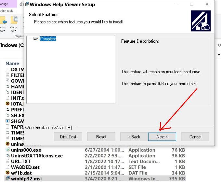Click the Move to folder icon in Explorer

(x=3, y=20)
